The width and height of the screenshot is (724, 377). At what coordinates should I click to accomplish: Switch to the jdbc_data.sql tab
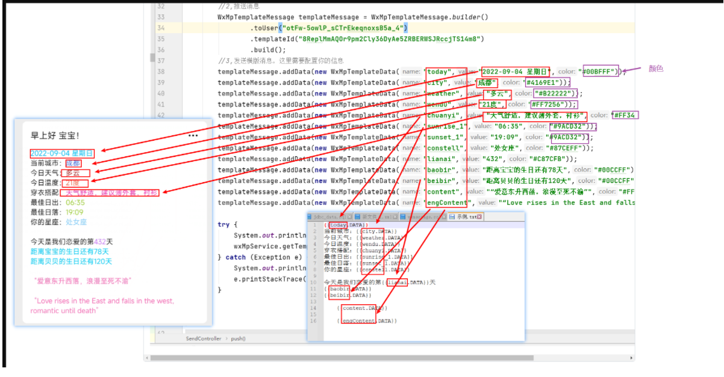(x=329, y=216)
